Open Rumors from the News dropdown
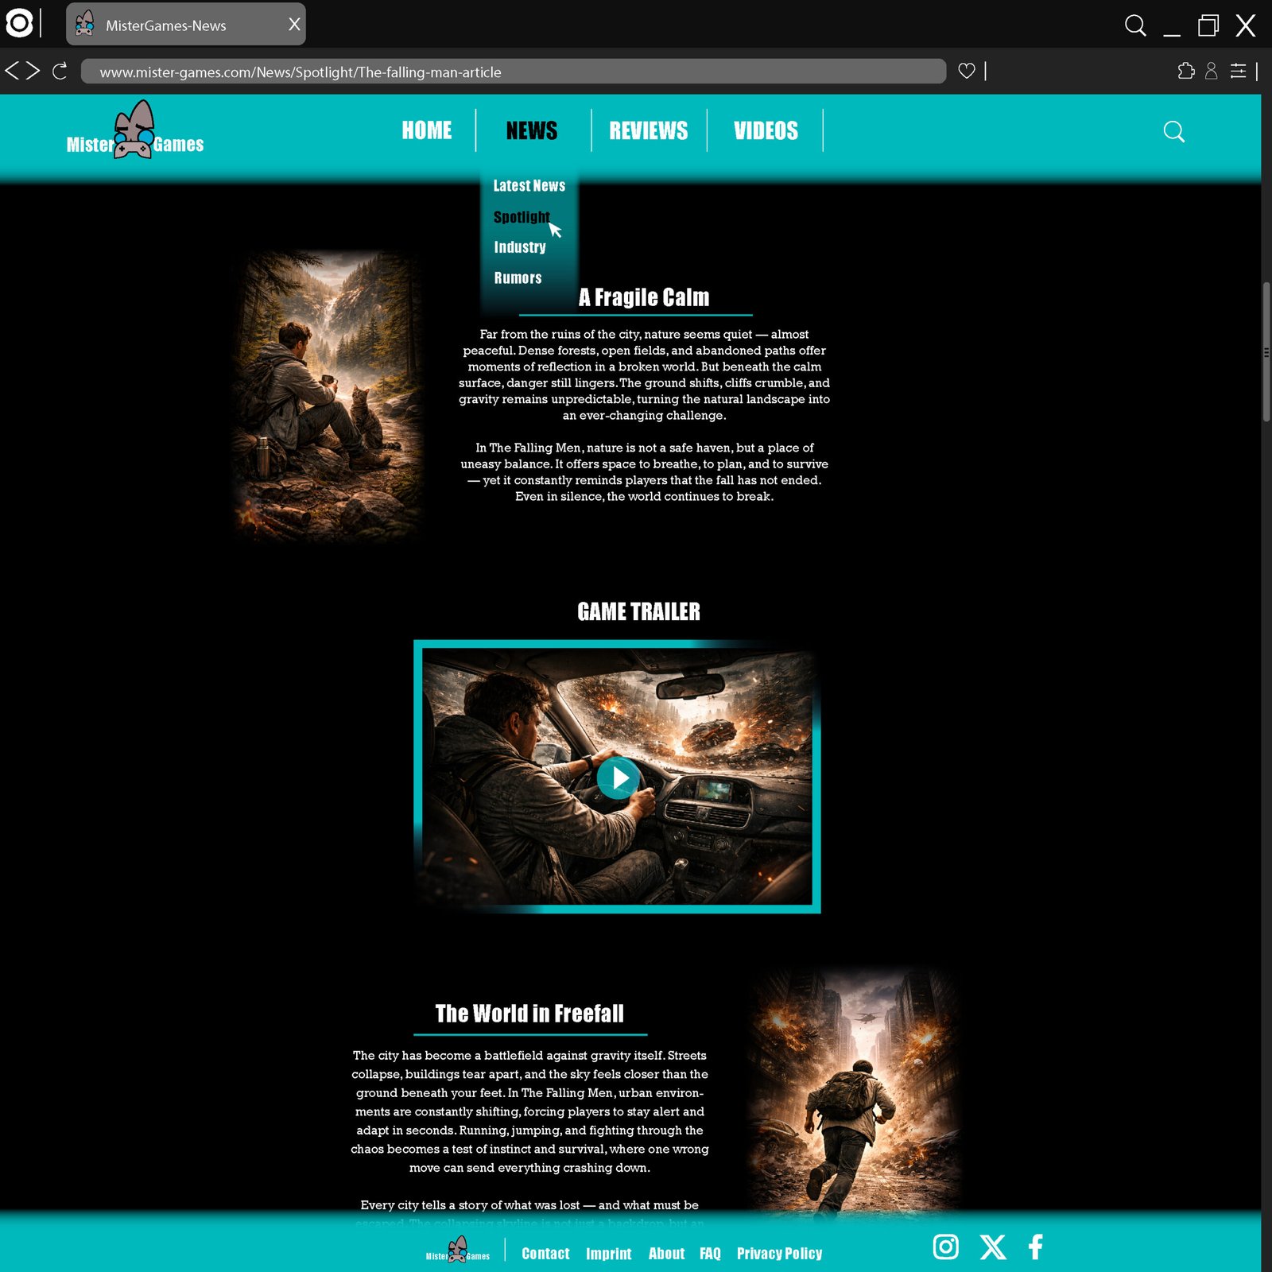 tap(518, 278)
